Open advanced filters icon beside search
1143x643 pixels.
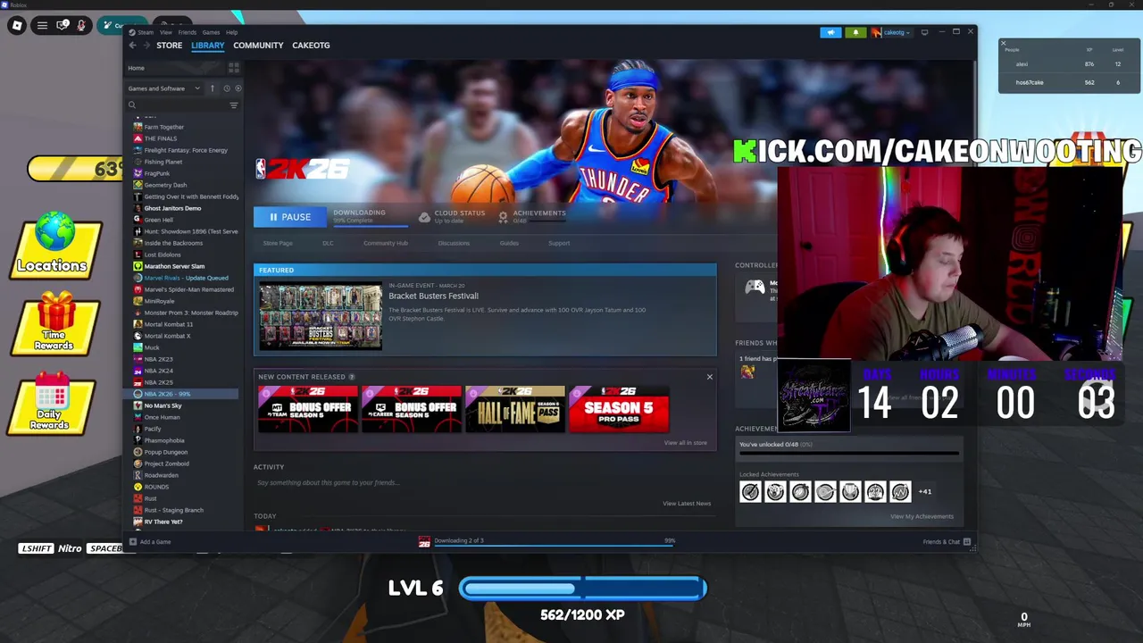point(234,105)
